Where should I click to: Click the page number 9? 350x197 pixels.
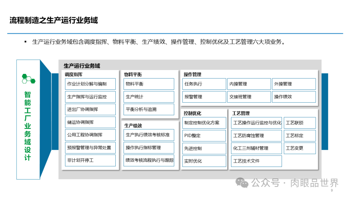click(x=332, y=190)
